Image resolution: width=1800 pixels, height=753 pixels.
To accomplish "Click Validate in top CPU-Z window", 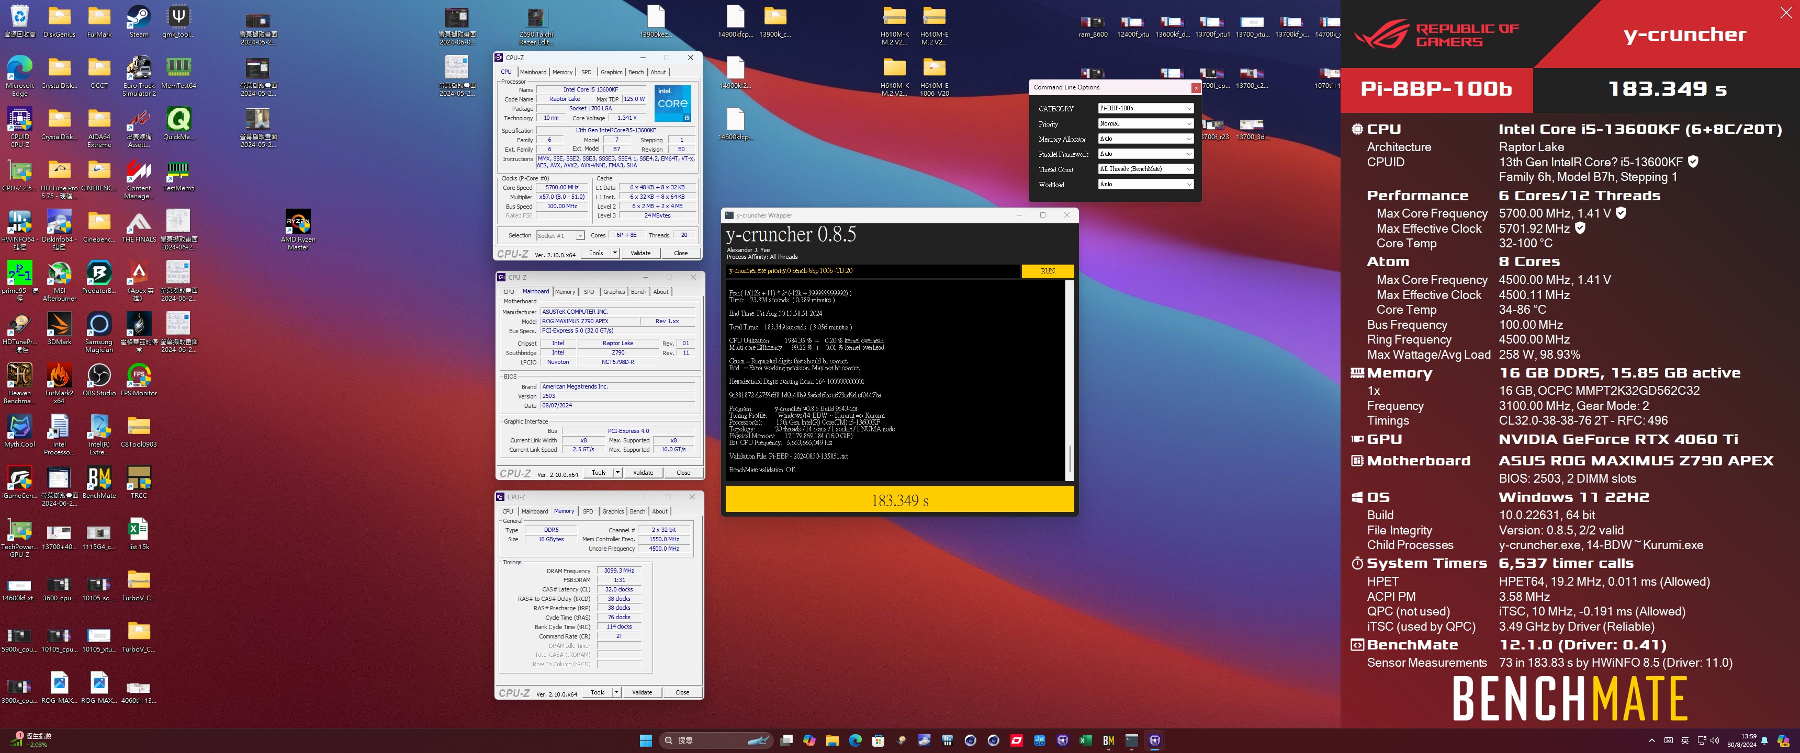I will [641, 253].
